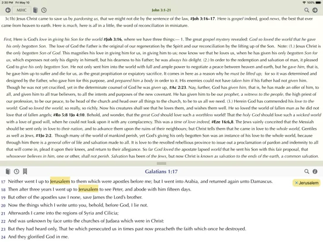This screenshot has height=242, width=323.
Task: Select verse number 23
Action: 3,229
